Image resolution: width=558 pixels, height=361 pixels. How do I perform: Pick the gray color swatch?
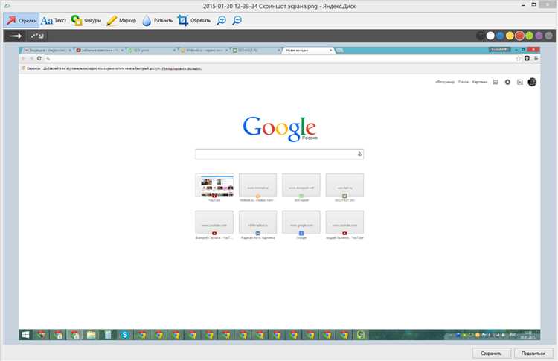(549, 36)
